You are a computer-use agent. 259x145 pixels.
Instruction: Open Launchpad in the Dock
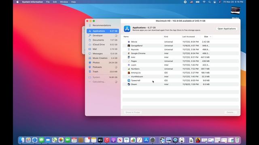(x=28, y=140)
